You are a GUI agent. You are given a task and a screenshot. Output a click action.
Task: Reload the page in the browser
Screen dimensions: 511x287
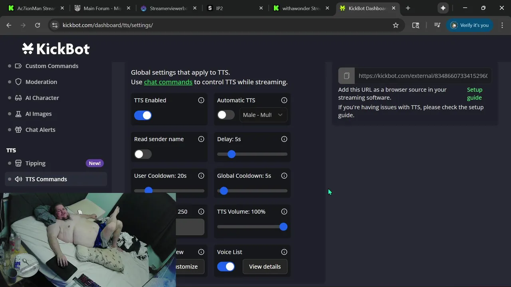pos(38,25)
